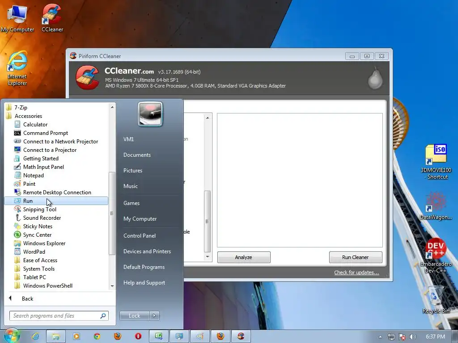Viewport: 458px width, 343px height.
Task: Open Control Panel from the Start menu
Action: pyautogui.click(x=140, y=236)
